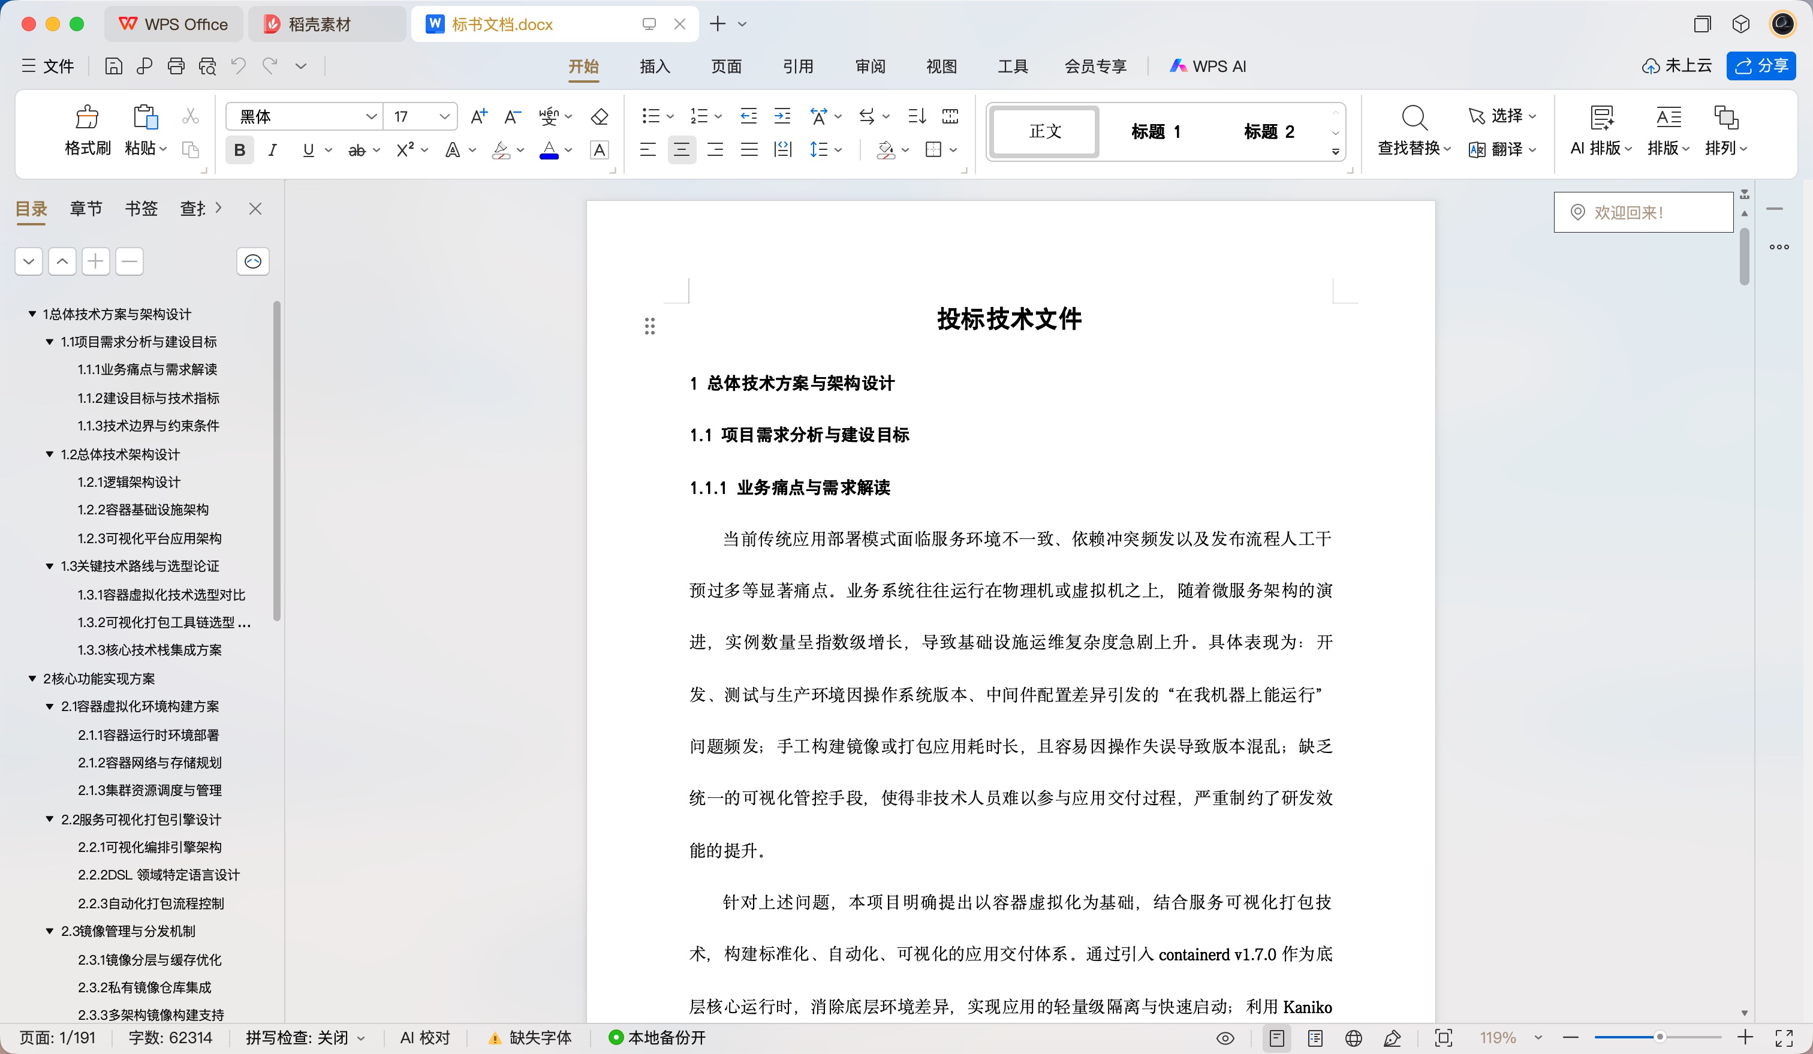1813x1054 pixels.
Task: Click the 查找替换 magnifier icon
Action: [x=1414, y=116]
